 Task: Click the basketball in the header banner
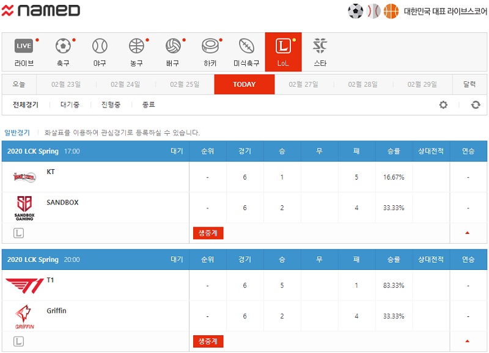(x=391, y=11)
